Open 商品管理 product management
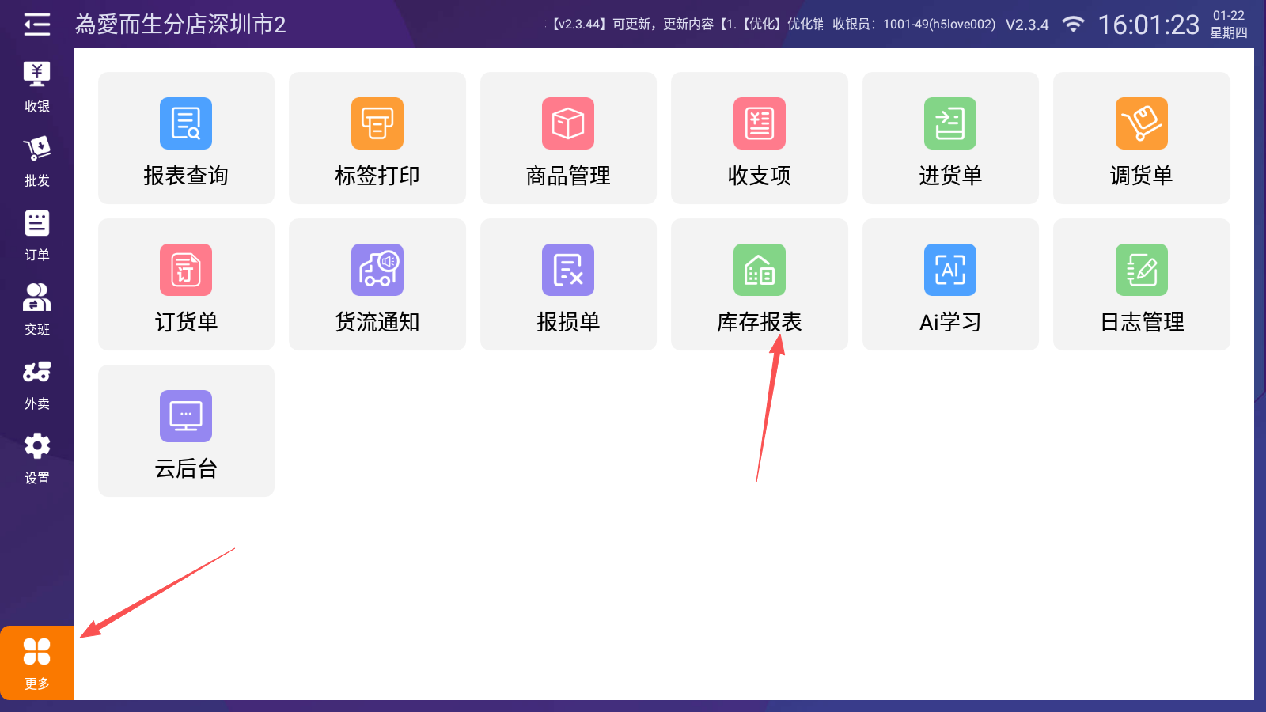 (568, 138)
